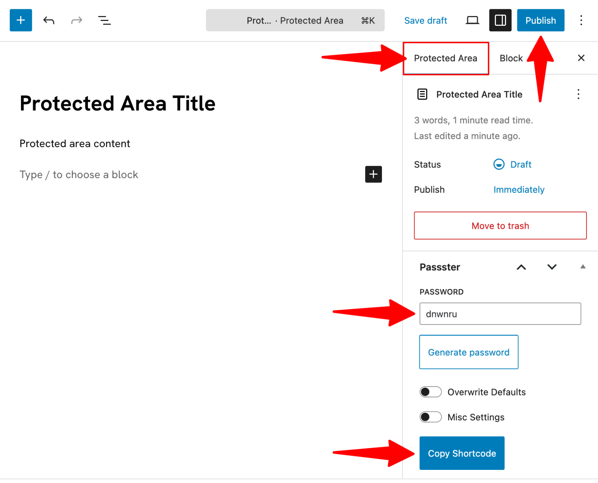Screen dimensions: 598x483
Task: Switch to the Block tab
Action: coord(511,58)
